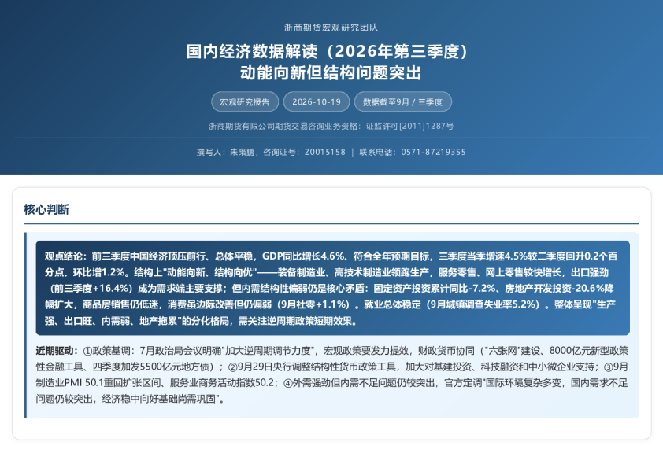Click the 2026-10-19 date pill

tap(317, 101)
